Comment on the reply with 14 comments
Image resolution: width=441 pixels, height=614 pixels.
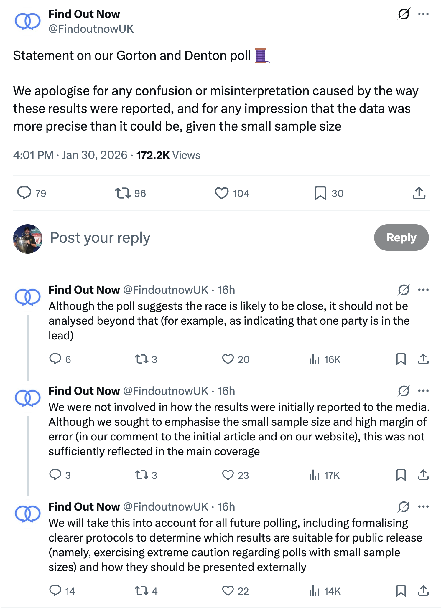[x=55, y=591]
